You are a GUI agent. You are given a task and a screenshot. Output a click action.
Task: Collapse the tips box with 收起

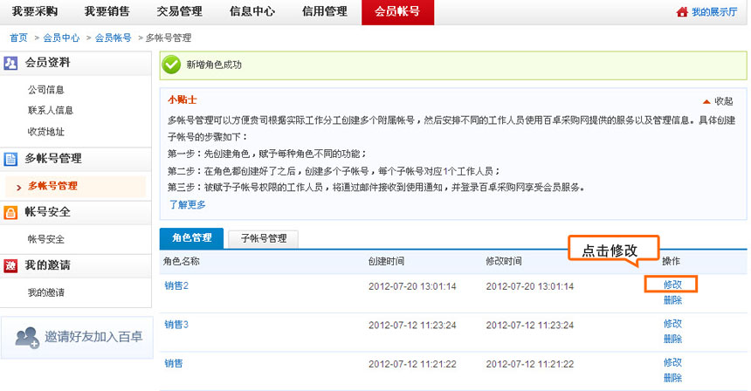718,101
